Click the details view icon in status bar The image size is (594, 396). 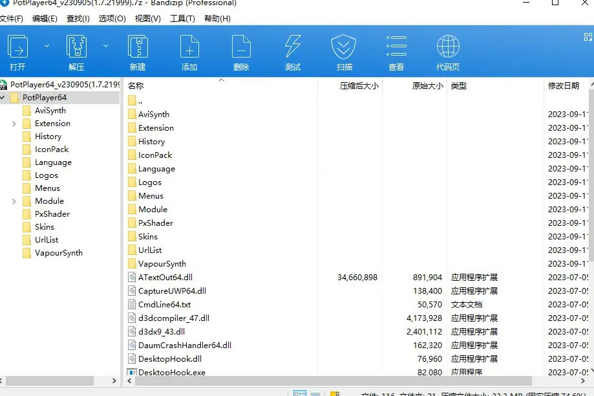click(x=300, y=393)
